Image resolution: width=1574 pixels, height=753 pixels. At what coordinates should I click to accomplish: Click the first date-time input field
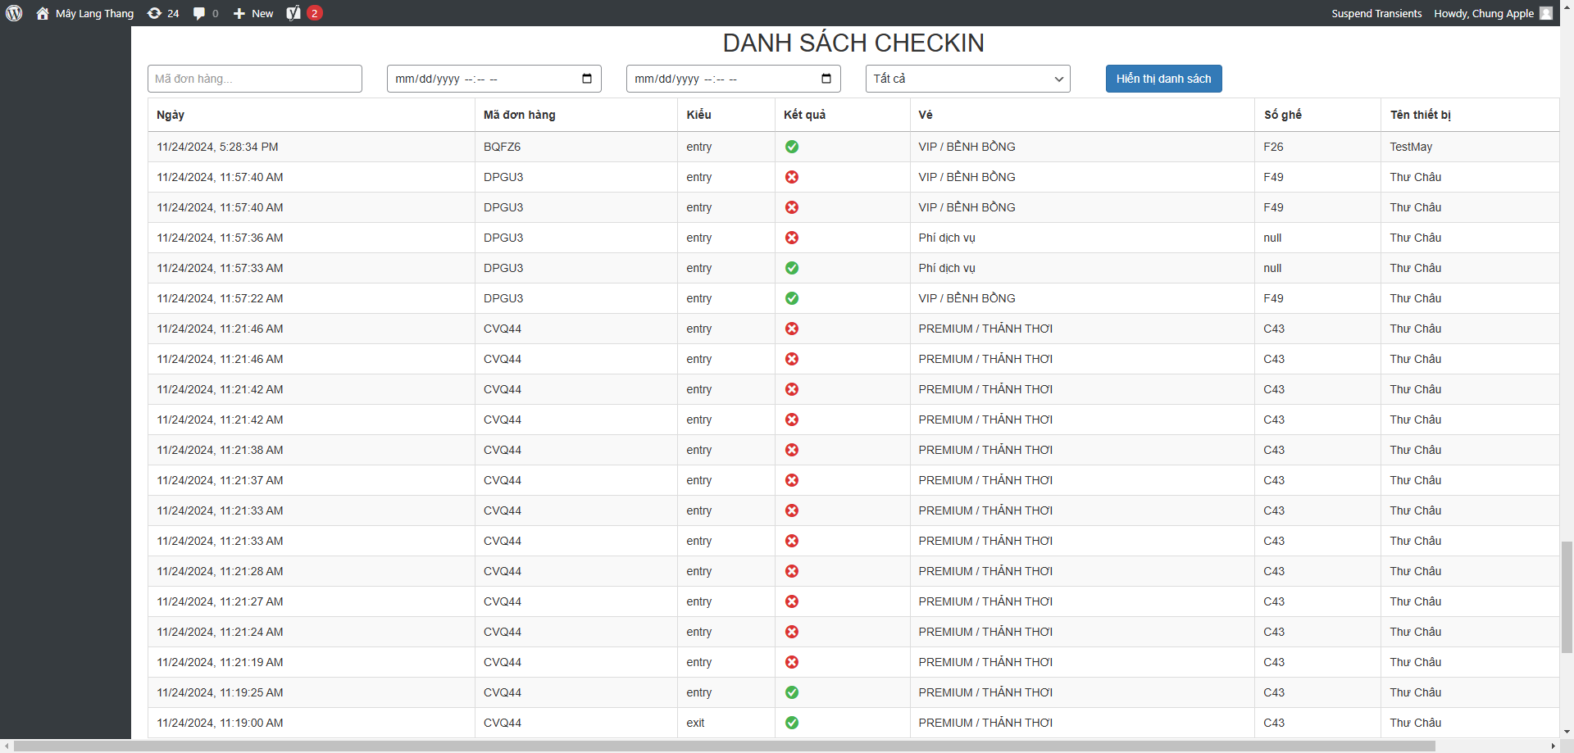(x=484, y=79)
